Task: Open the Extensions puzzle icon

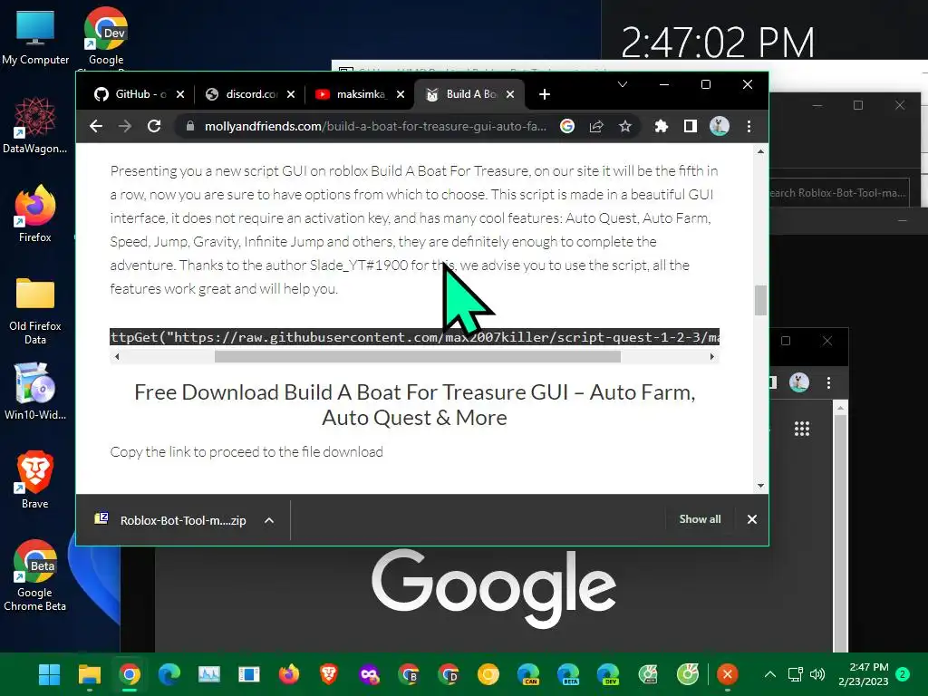Action: [x=661, y=126]
